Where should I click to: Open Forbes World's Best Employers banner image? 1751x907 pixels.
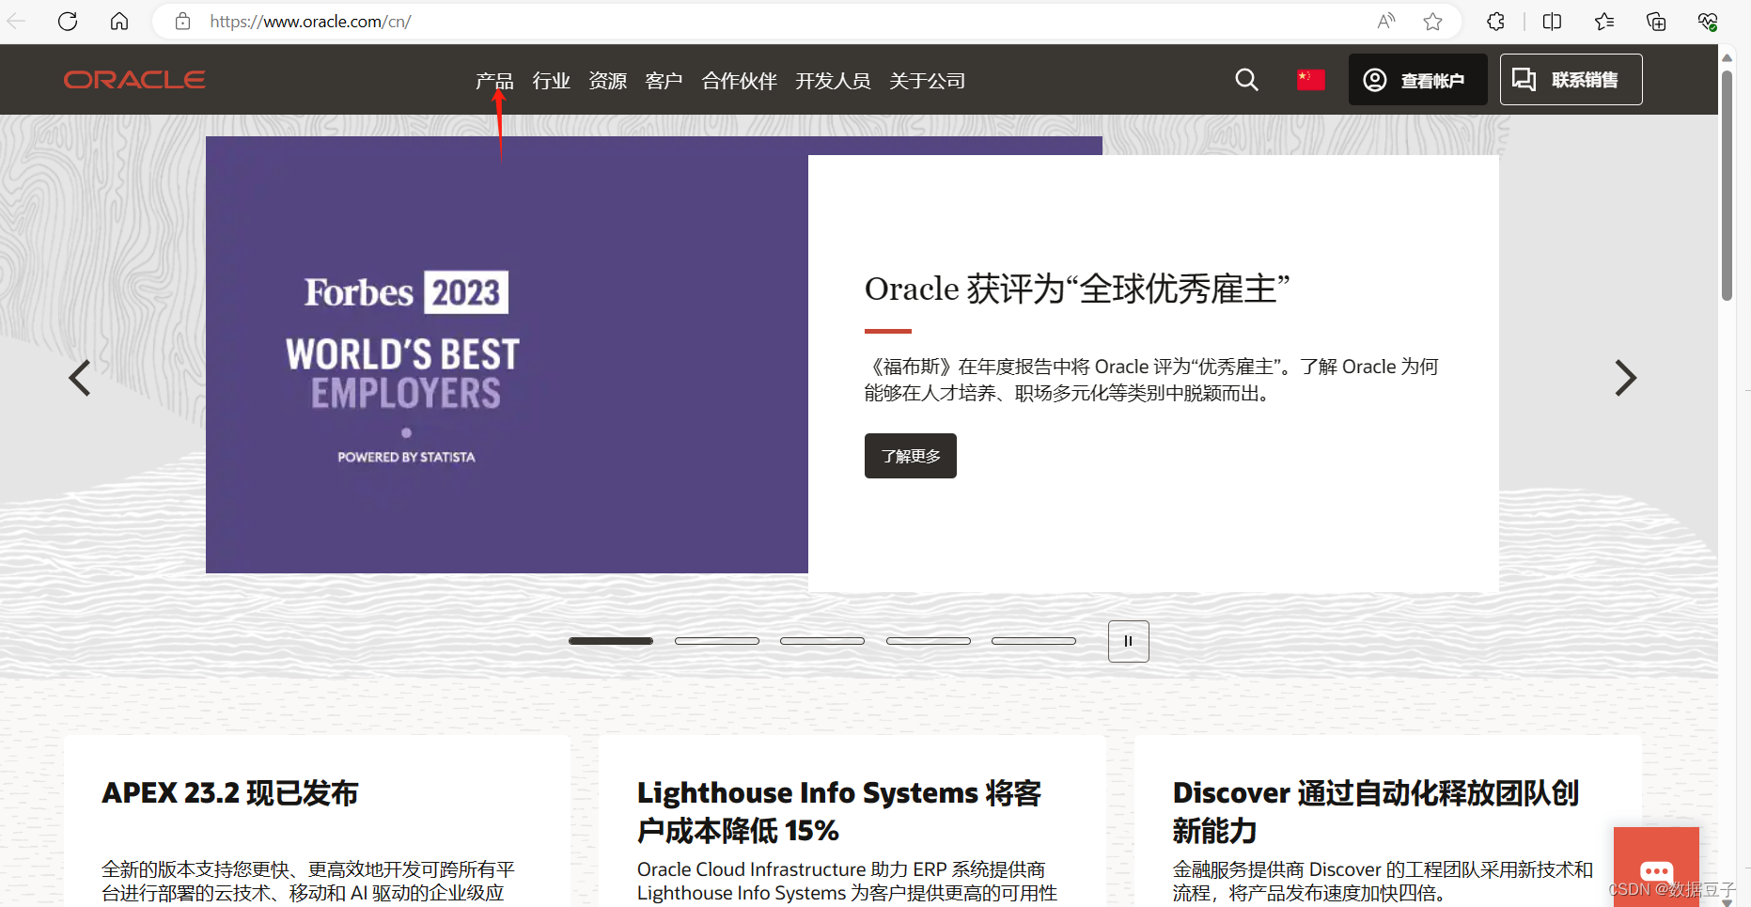[507, 354]
